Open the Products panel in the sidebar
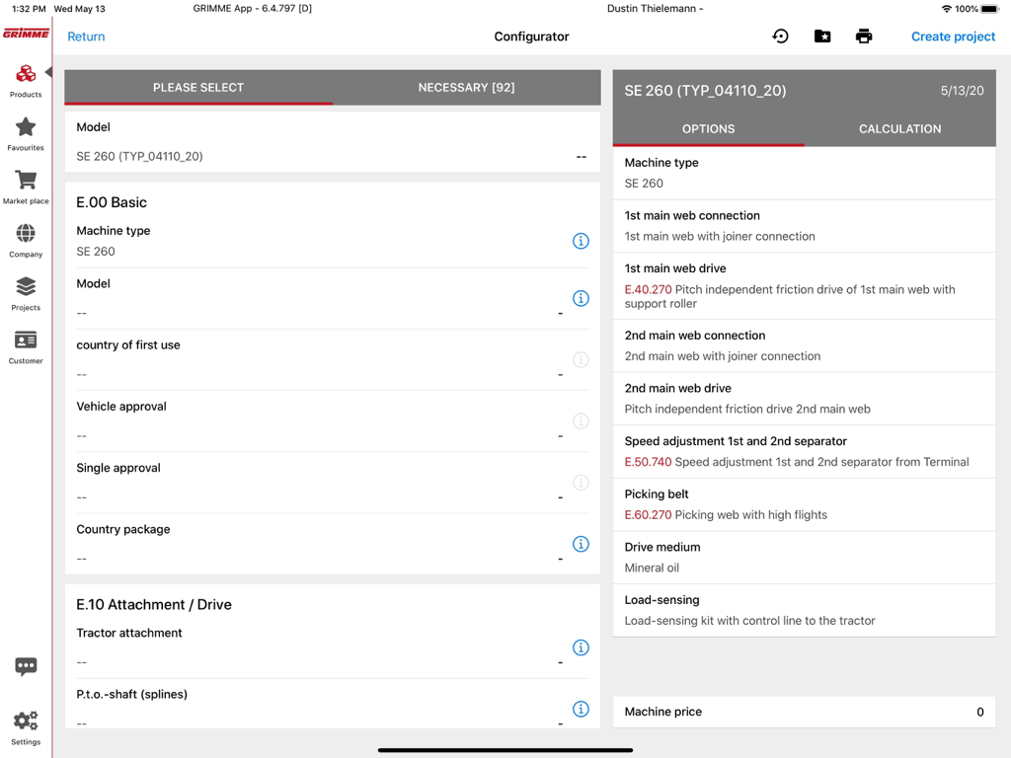The width and height of the screenshot is (1011, 758). pyautogui.click(x=25, y=81)
